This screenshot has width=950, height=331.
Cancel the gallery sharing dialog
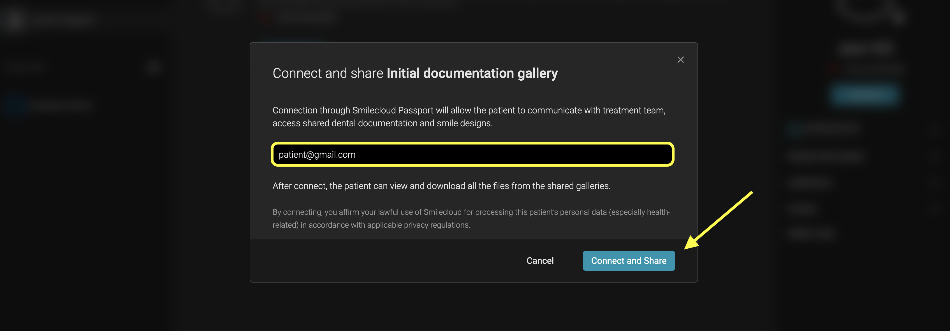pyautogui.click(x=540, y=261)
